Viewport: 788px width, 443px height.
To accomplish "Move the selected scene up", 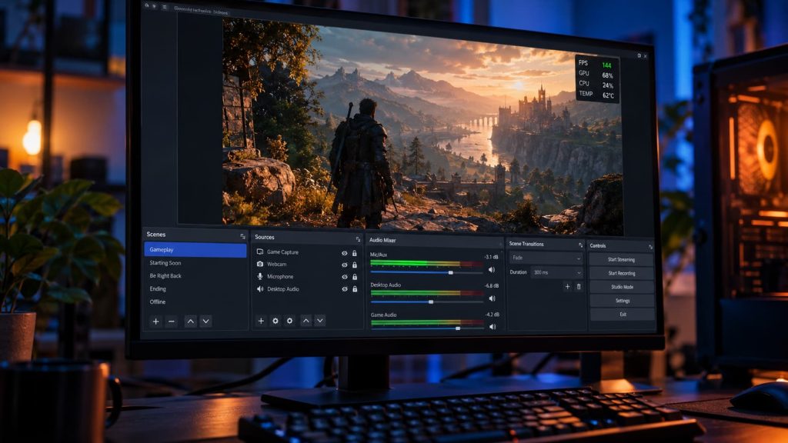I will click(191, 321).
